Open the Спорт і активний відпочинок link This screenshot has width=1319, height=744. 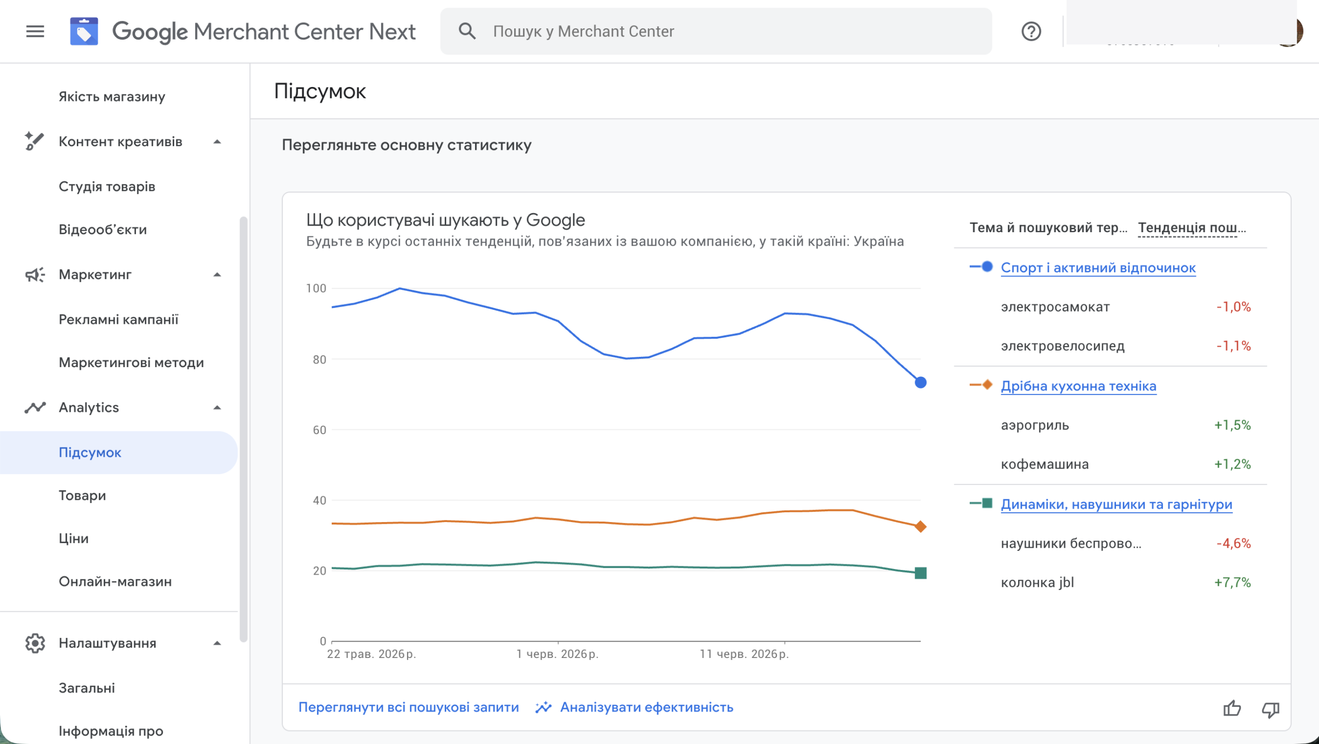pos(1098,268)
